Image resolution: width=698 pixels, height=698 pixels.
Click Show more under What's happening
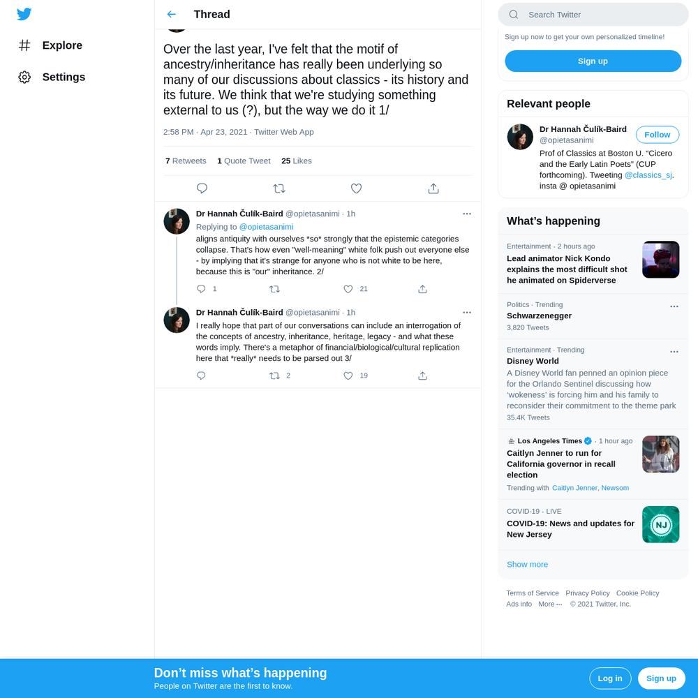tap(527, 564)
